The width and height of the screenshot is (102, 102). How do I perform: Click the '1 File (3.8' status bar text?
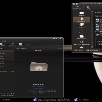(7, 96)
